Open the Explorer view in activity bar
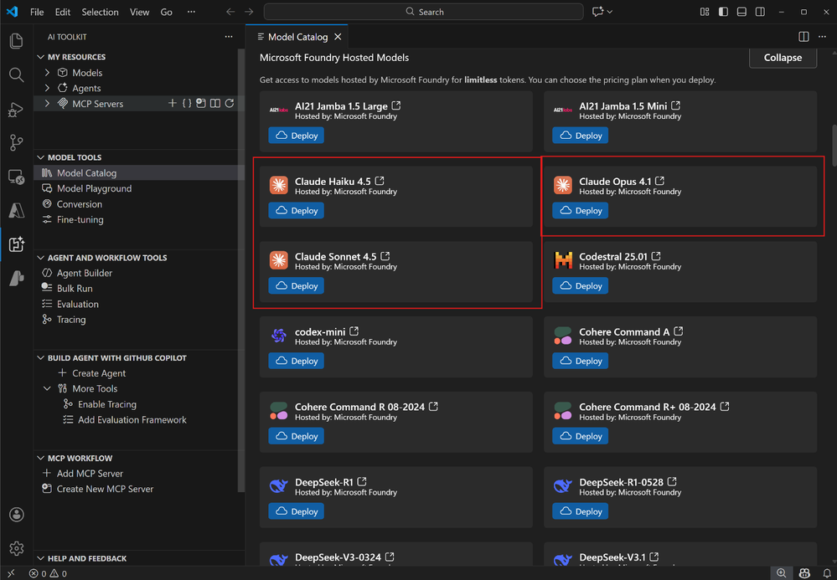Screen dimensions: 837x580 (16, 41)
